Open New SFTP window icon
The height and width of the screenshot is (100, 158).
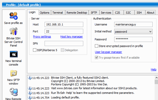click(x=14, y=73)
